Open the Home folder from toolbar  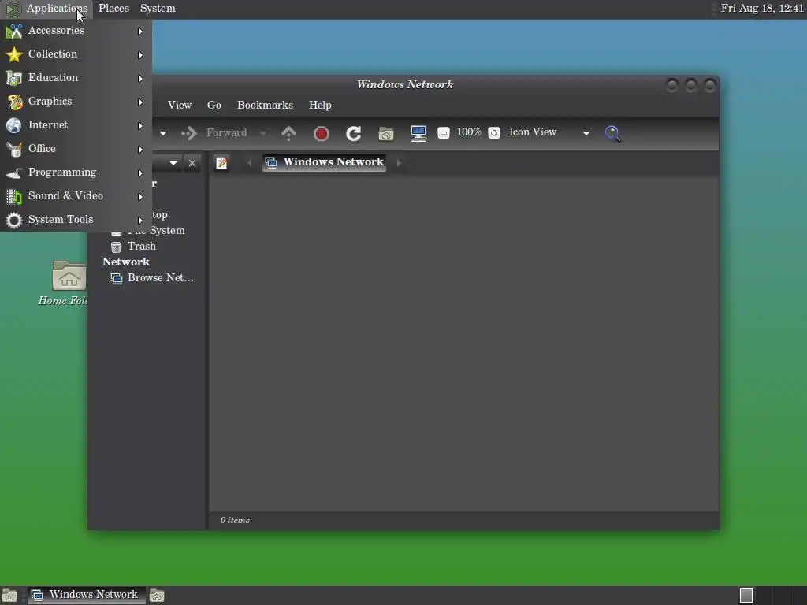point(386,134)
